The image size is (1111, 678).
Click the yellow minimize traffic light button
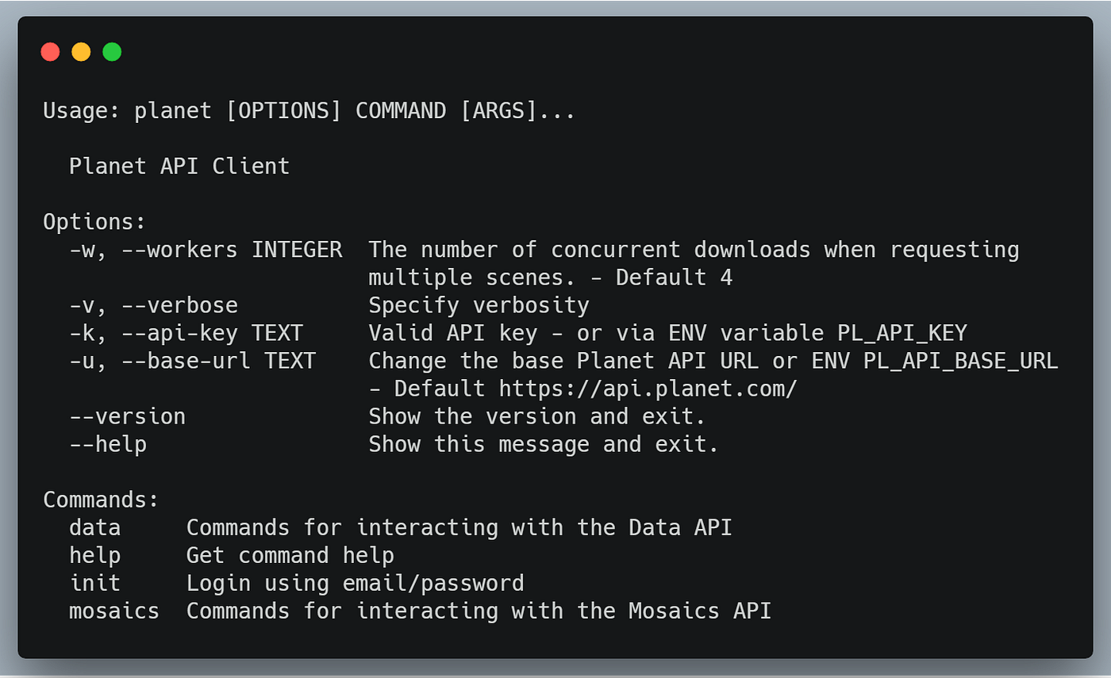tap(81, 51)
